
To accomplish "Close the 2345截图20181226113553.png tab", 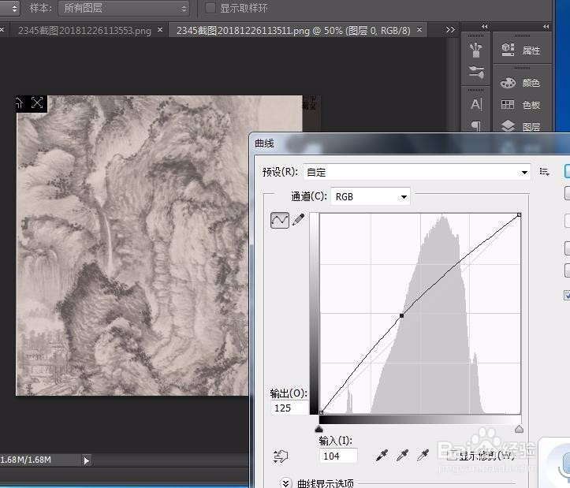I will click(160, 30).
